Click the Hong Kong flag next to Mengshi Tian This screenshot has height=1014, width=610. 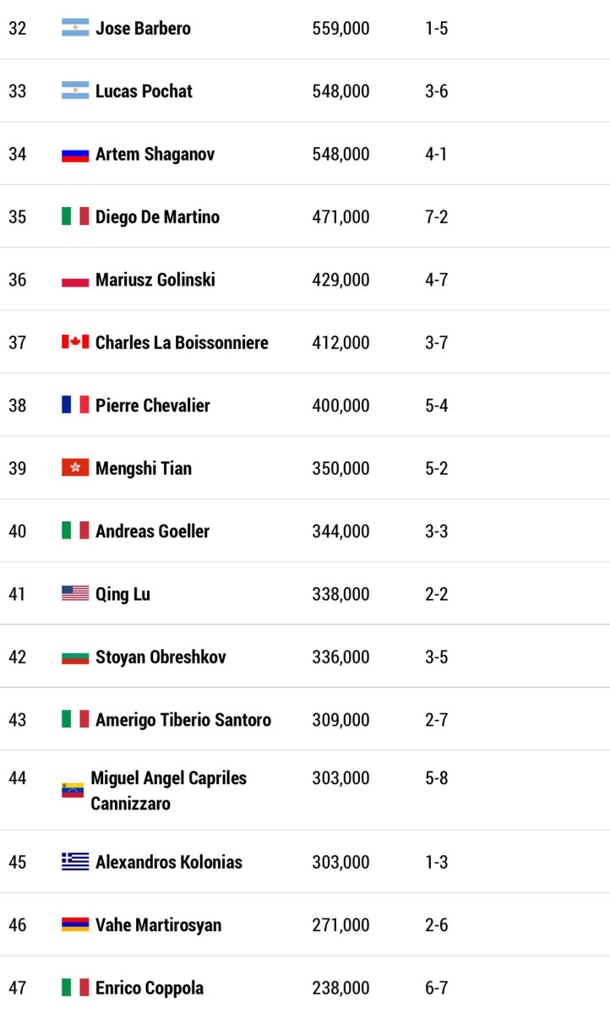click(x=75, y=468)
